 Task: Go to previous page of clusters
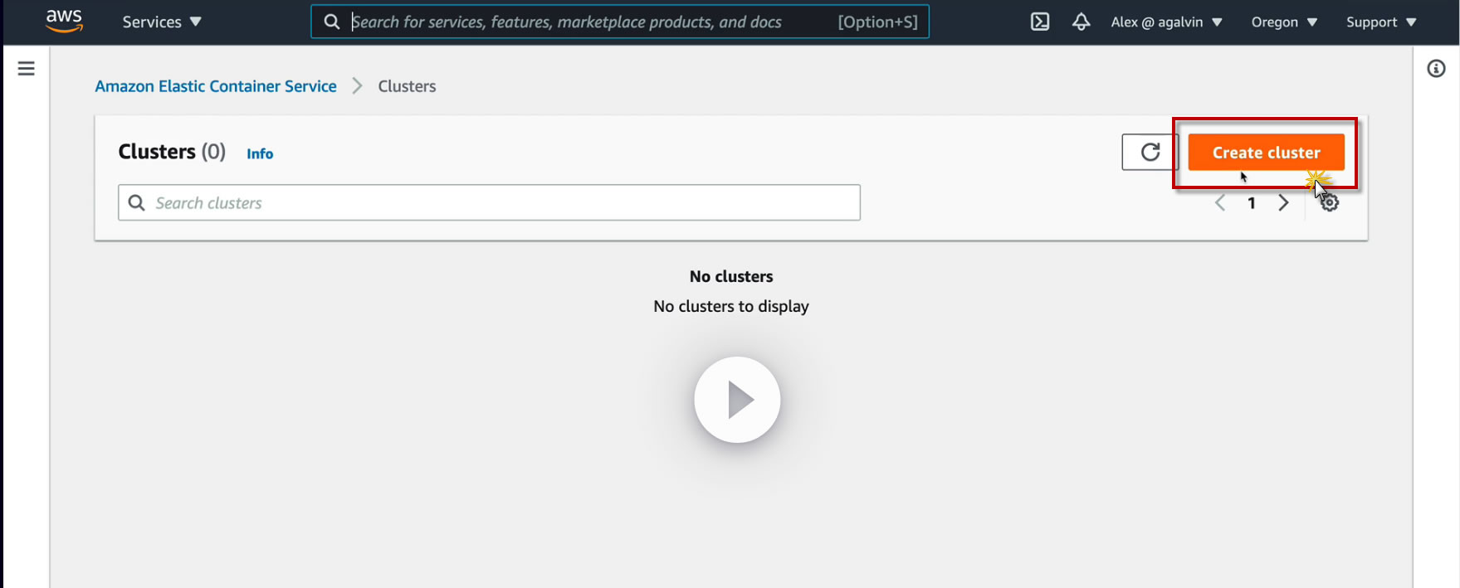[1220, 203]
